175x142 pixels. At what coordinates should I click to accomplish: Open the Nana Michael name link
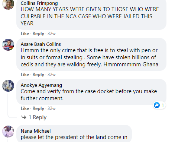pyautogui.click(x=36, y=131)
